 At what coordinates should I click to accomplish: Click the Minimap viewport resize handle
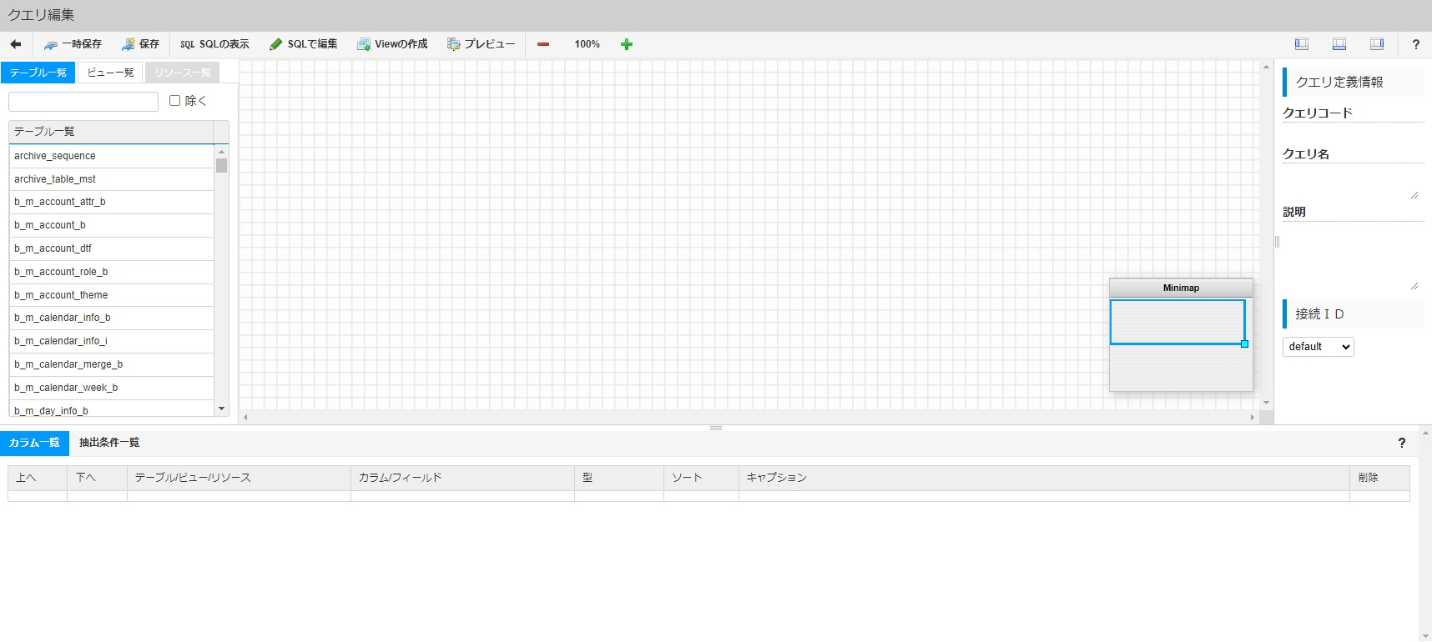[1244, 344]
